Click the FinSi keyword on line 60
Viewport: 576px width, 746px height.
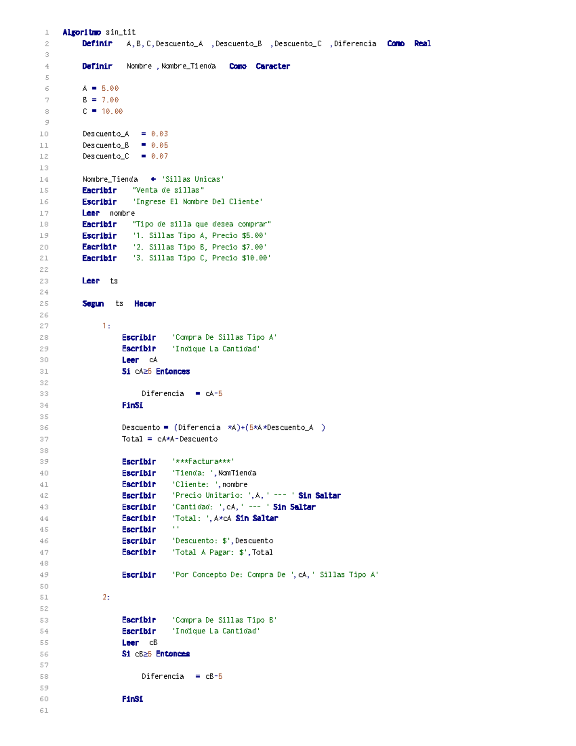[132, 699]
